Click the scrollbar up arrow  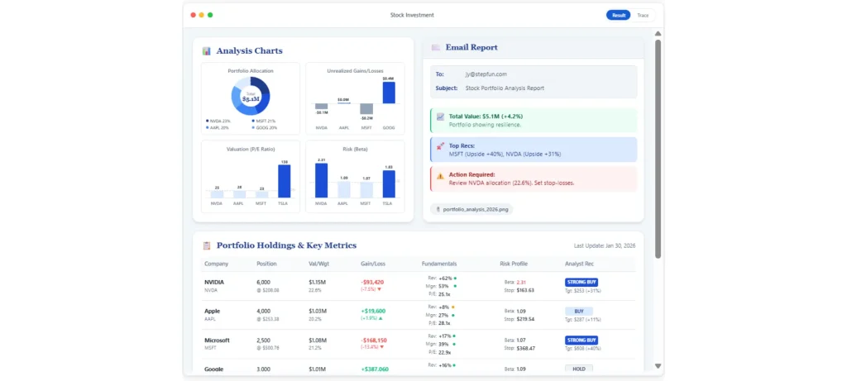coord(658,35)
